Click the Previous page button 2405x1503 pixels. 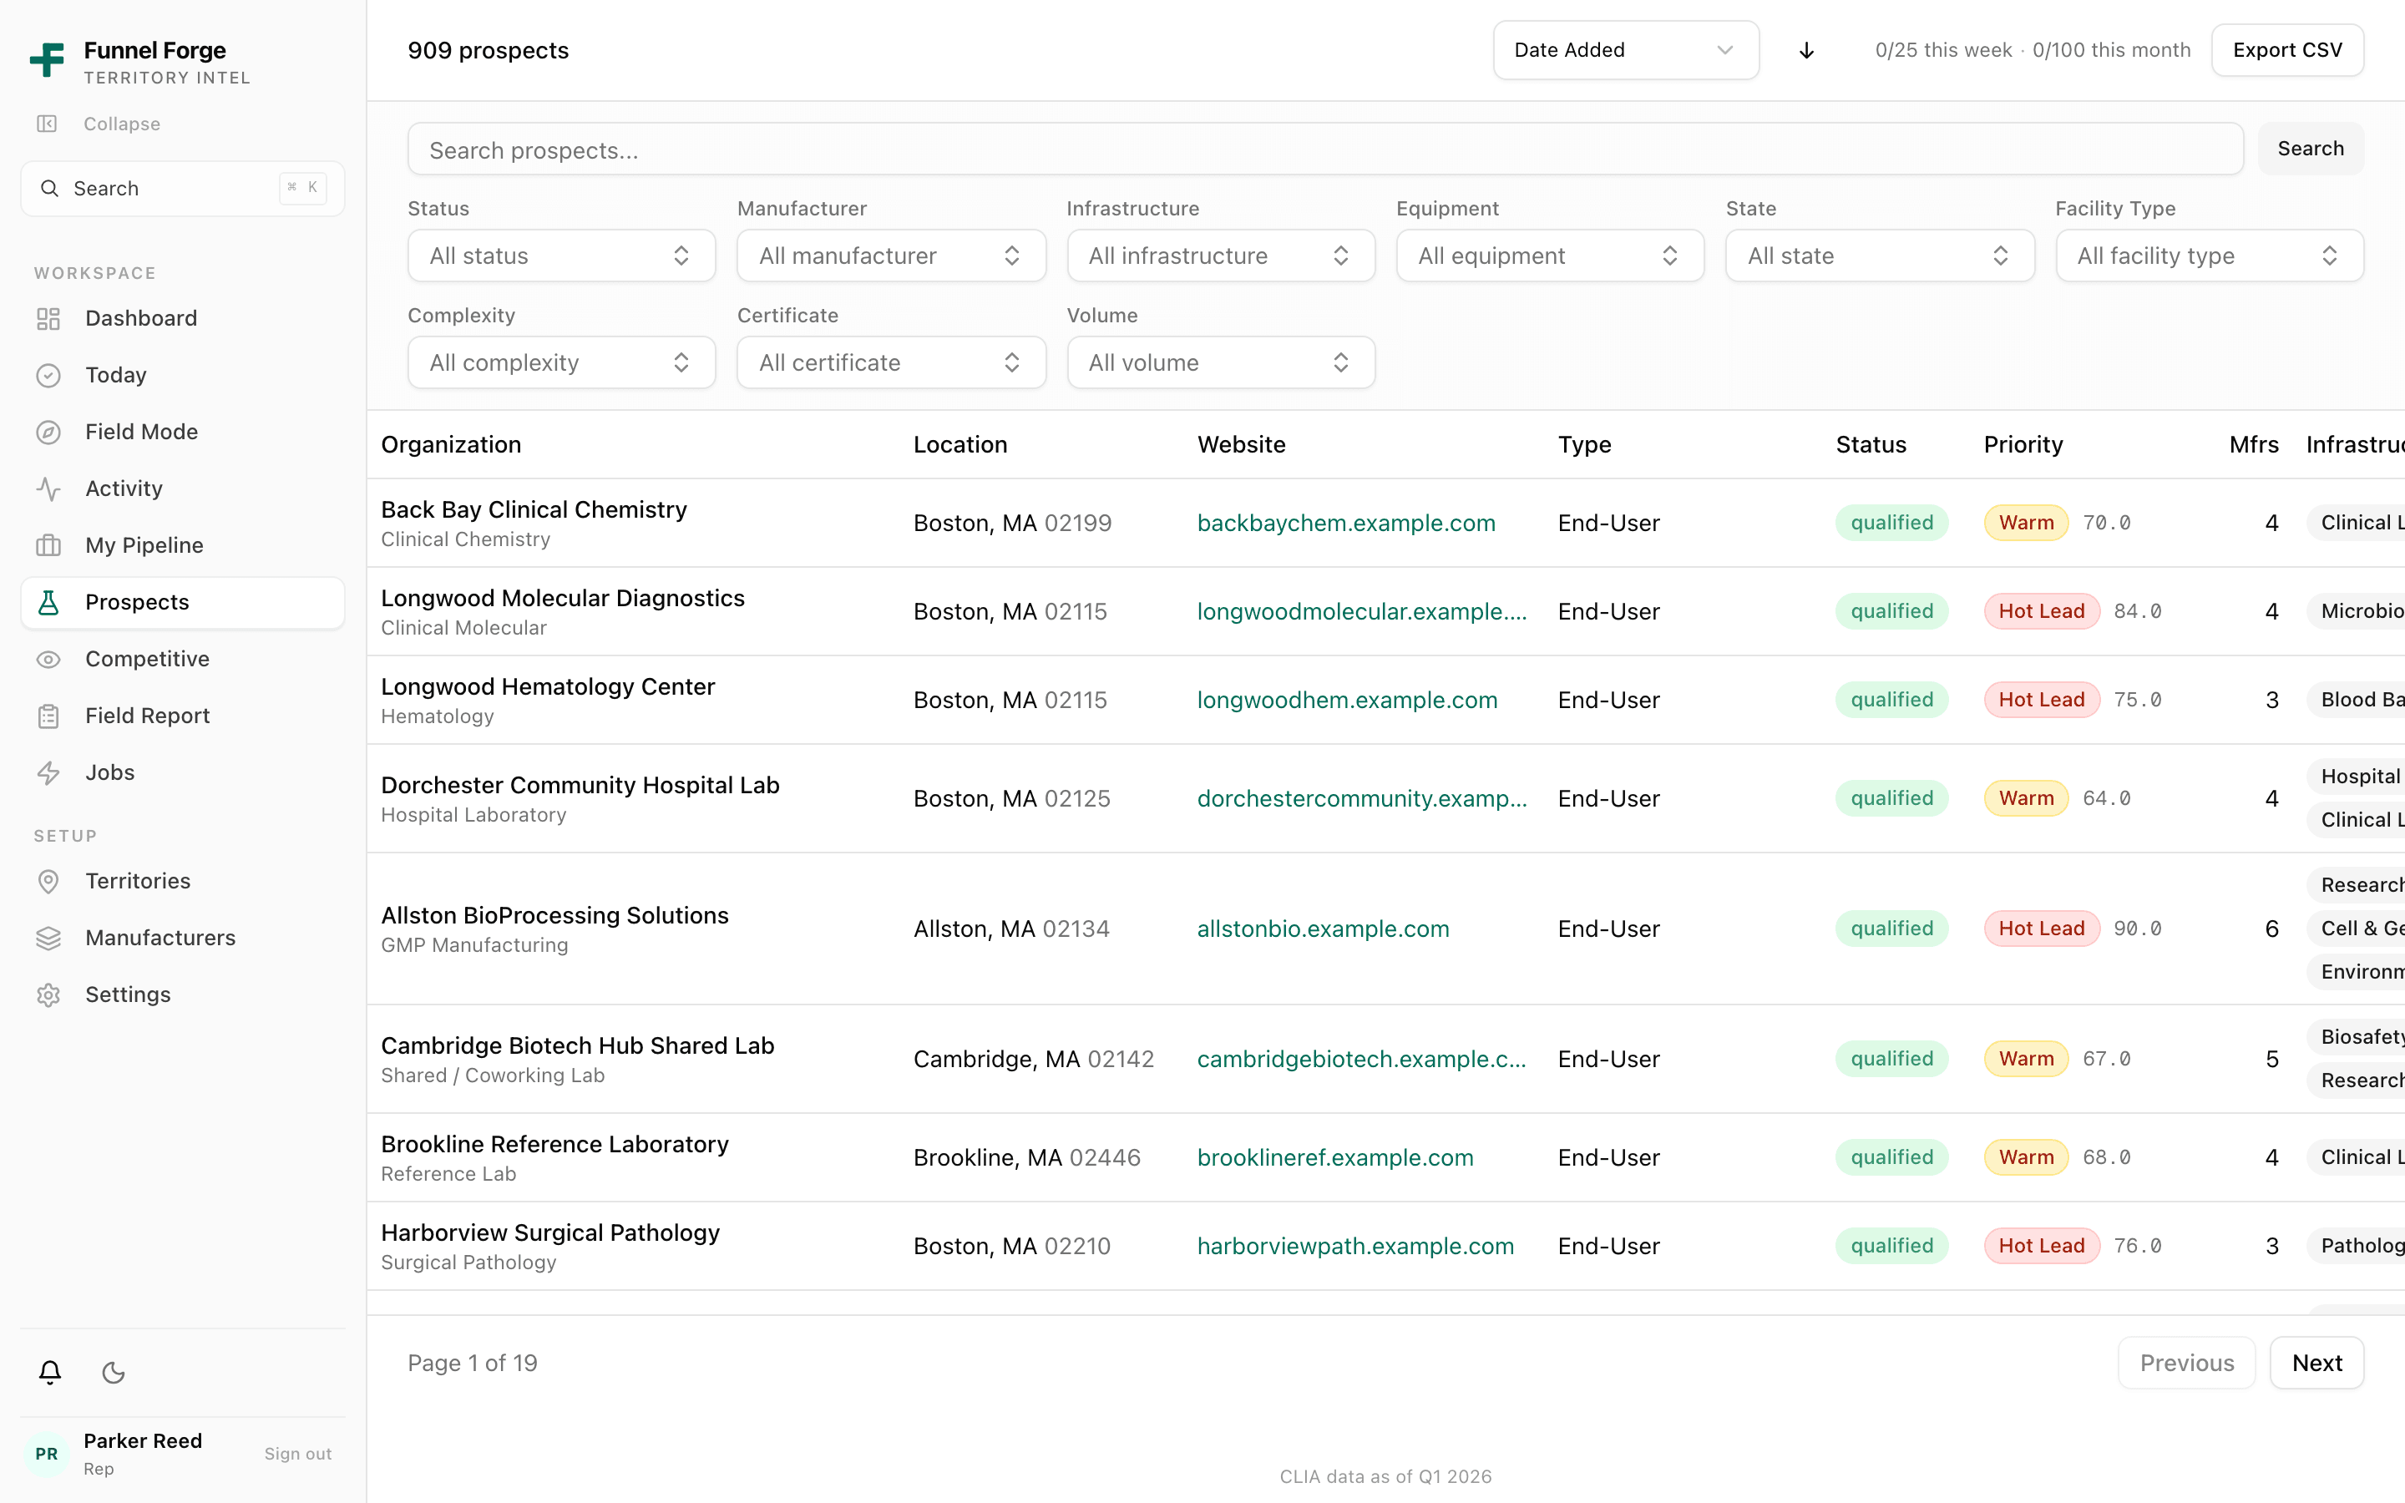point(2186,1363)
